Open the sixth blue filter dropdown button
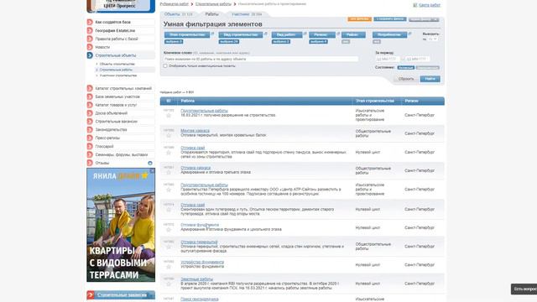Screen dimensions: 537x302 [389, 34]
